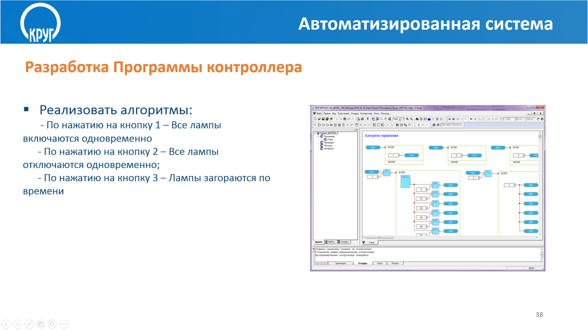Select the ВД2 block on the diagram
The height and width of the screenshot is (330, 588).
click(373, 148)
